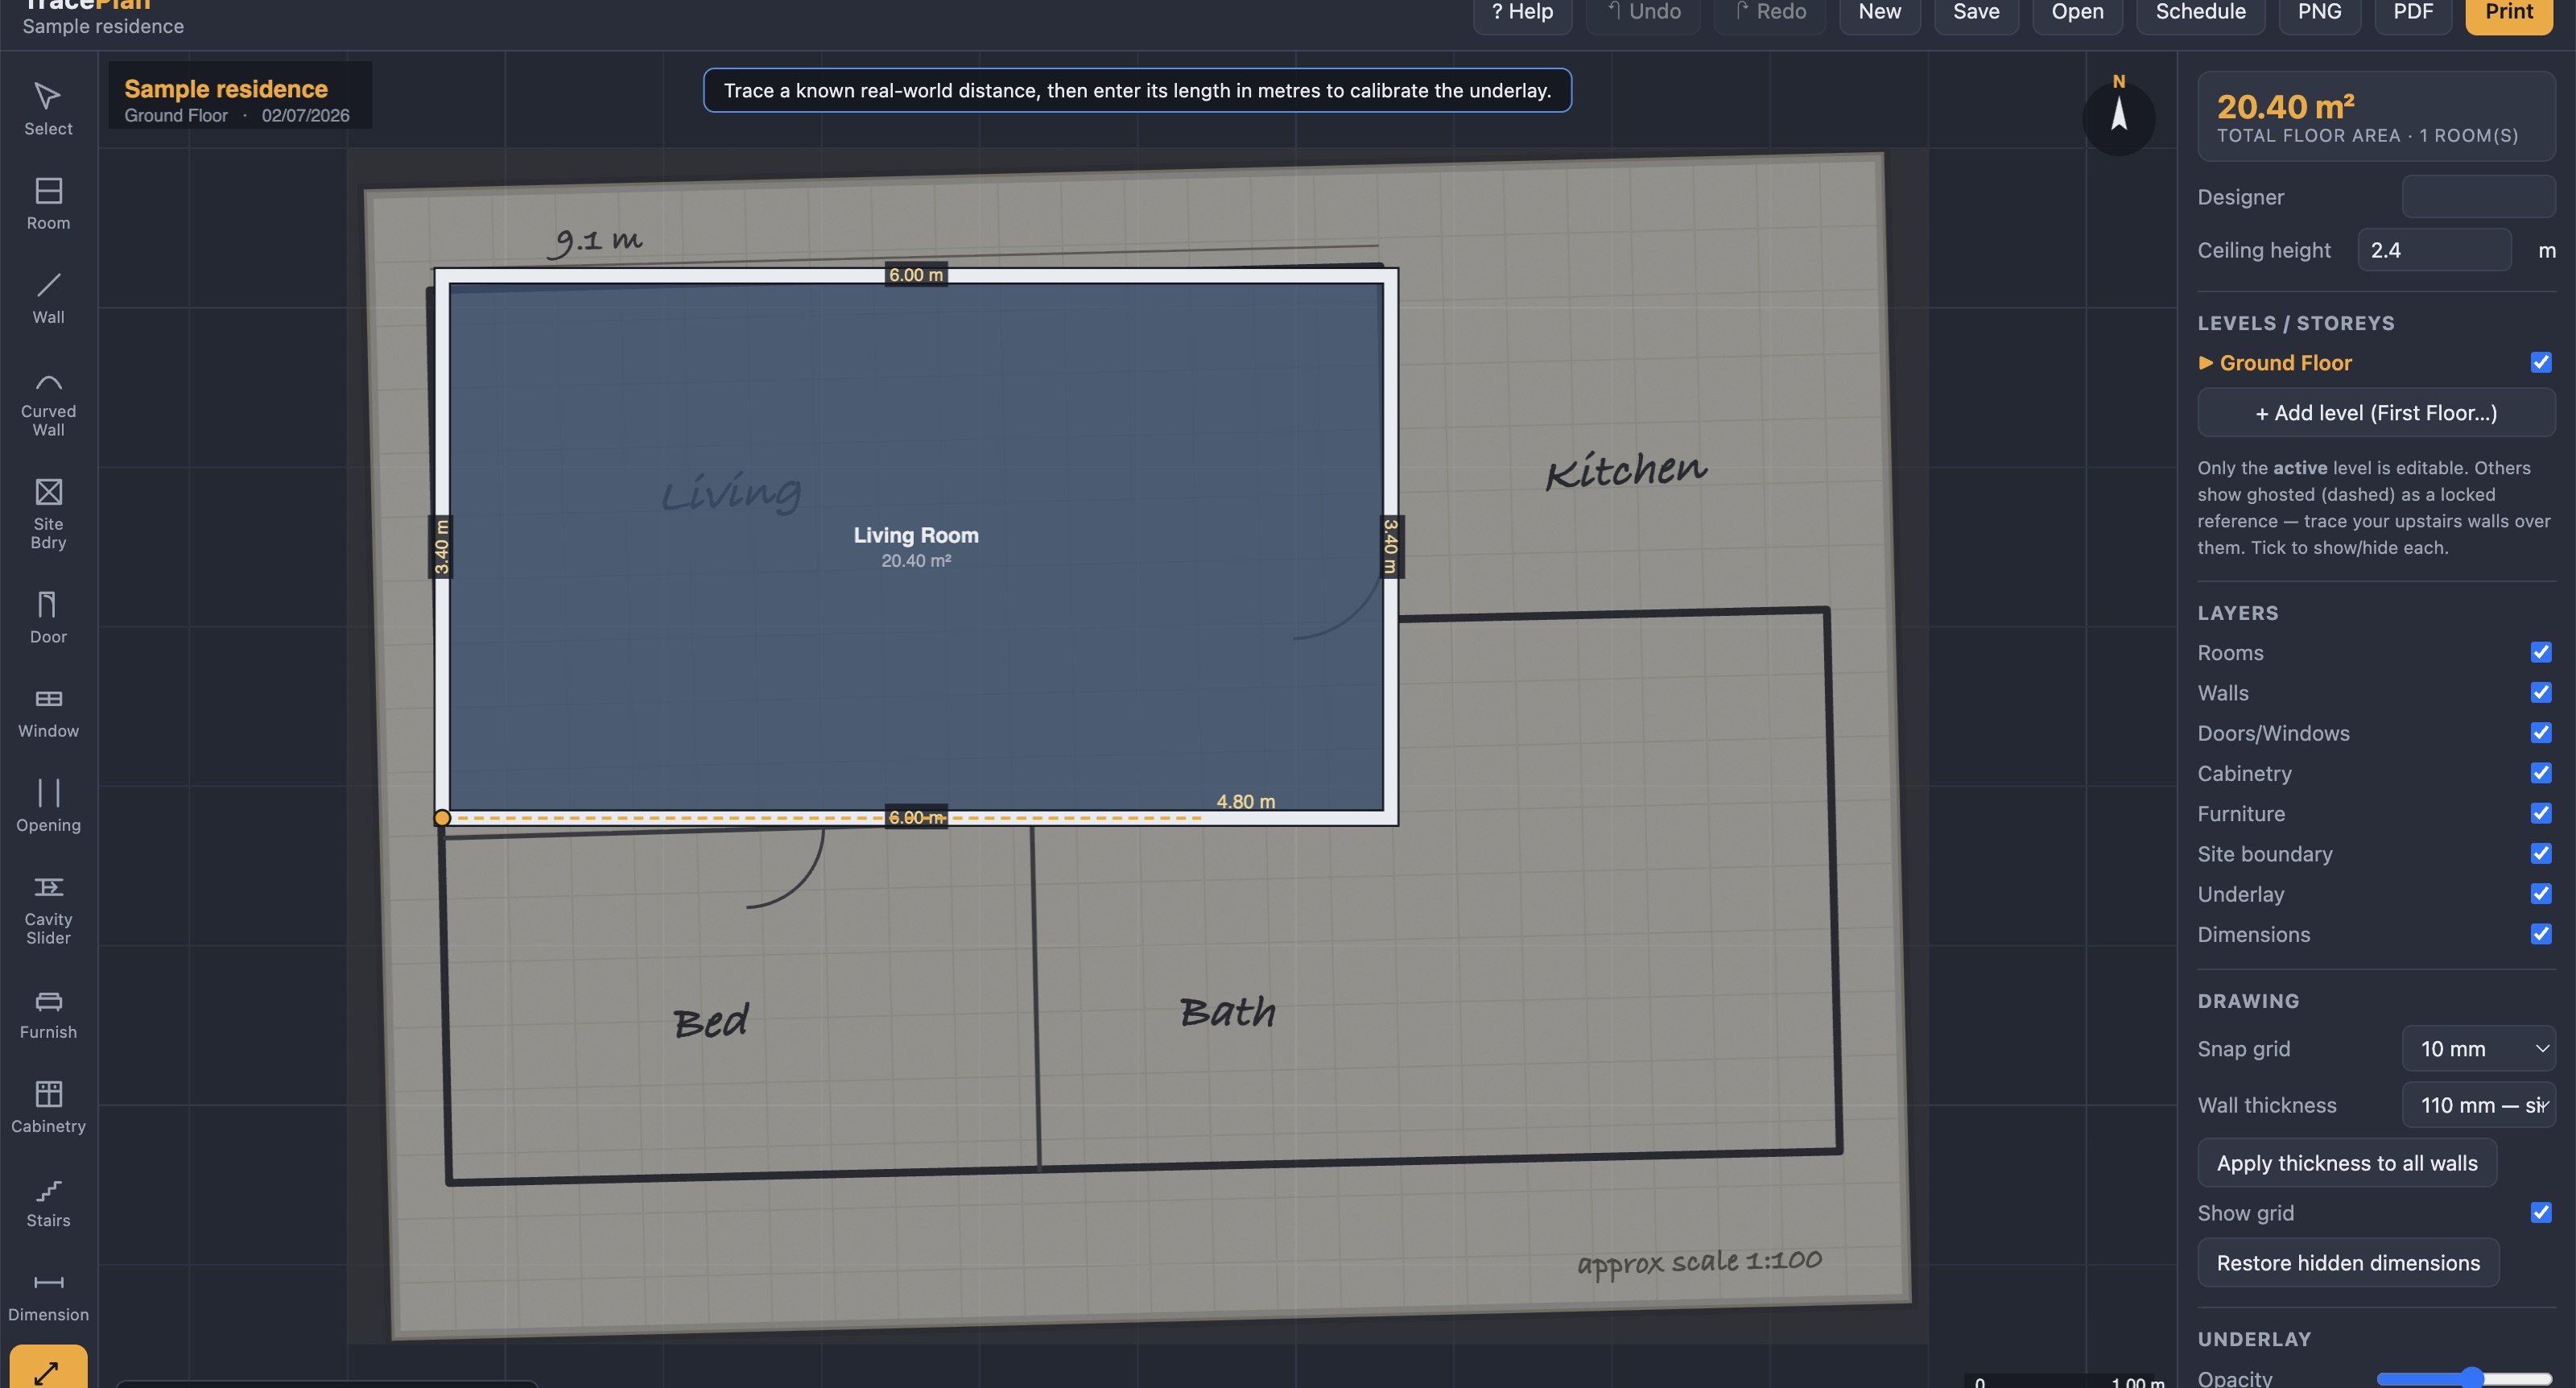The image size is (2576, 1388).
Task: Turn off Show grid checkbox
Action: [x=2540, y=1212]
